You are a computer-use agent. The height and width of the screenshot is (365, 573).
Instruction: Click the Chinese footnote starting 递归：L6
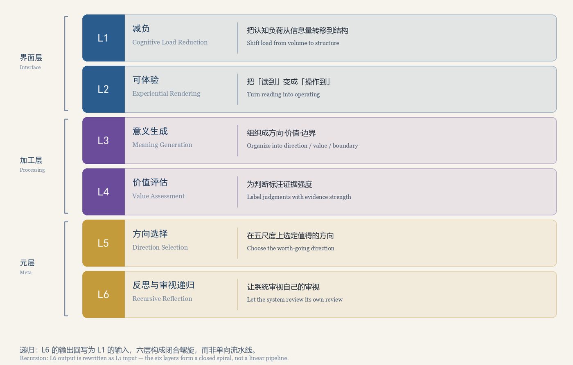coord(139,350)
